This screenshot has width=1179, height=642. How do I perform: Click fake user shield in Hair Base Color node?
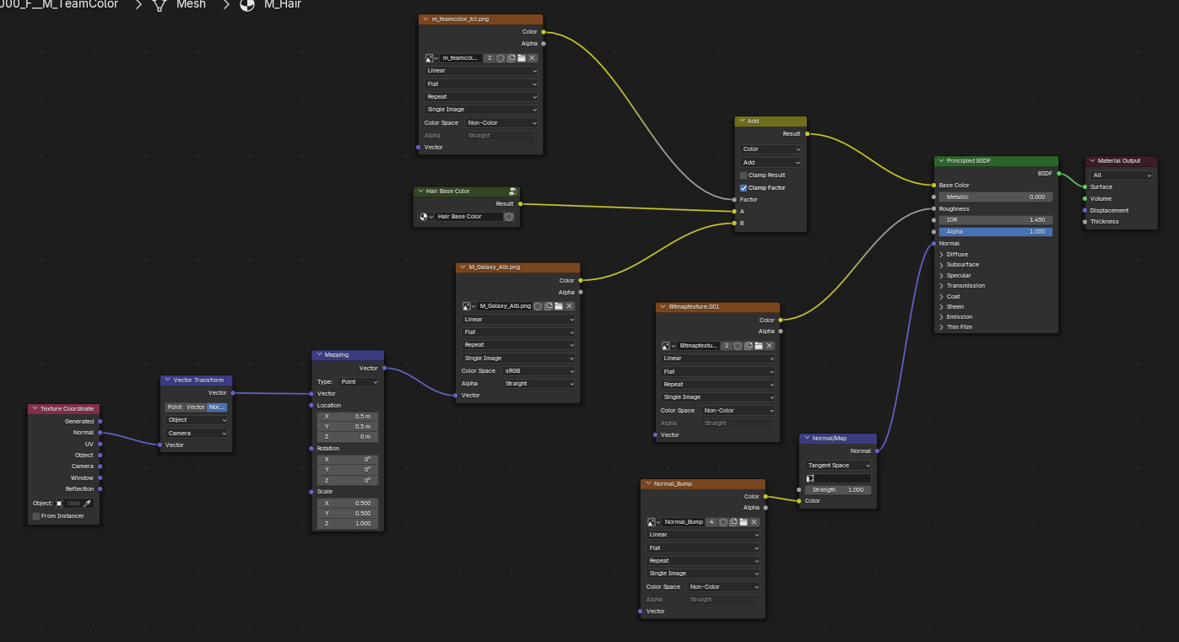509,217
